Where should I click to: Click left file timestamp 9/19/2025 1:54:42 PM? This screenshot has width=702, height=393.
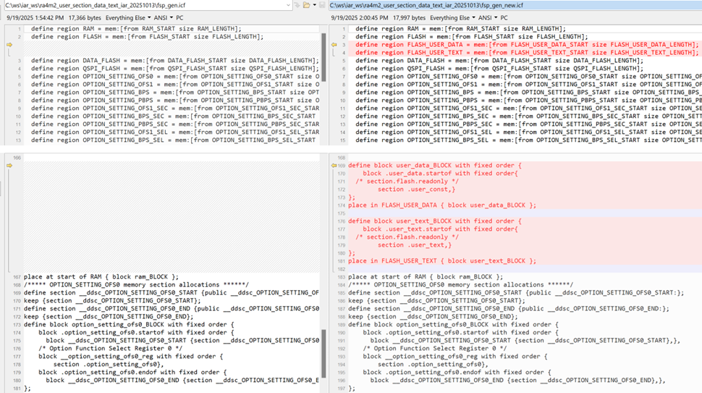(35, 18)
